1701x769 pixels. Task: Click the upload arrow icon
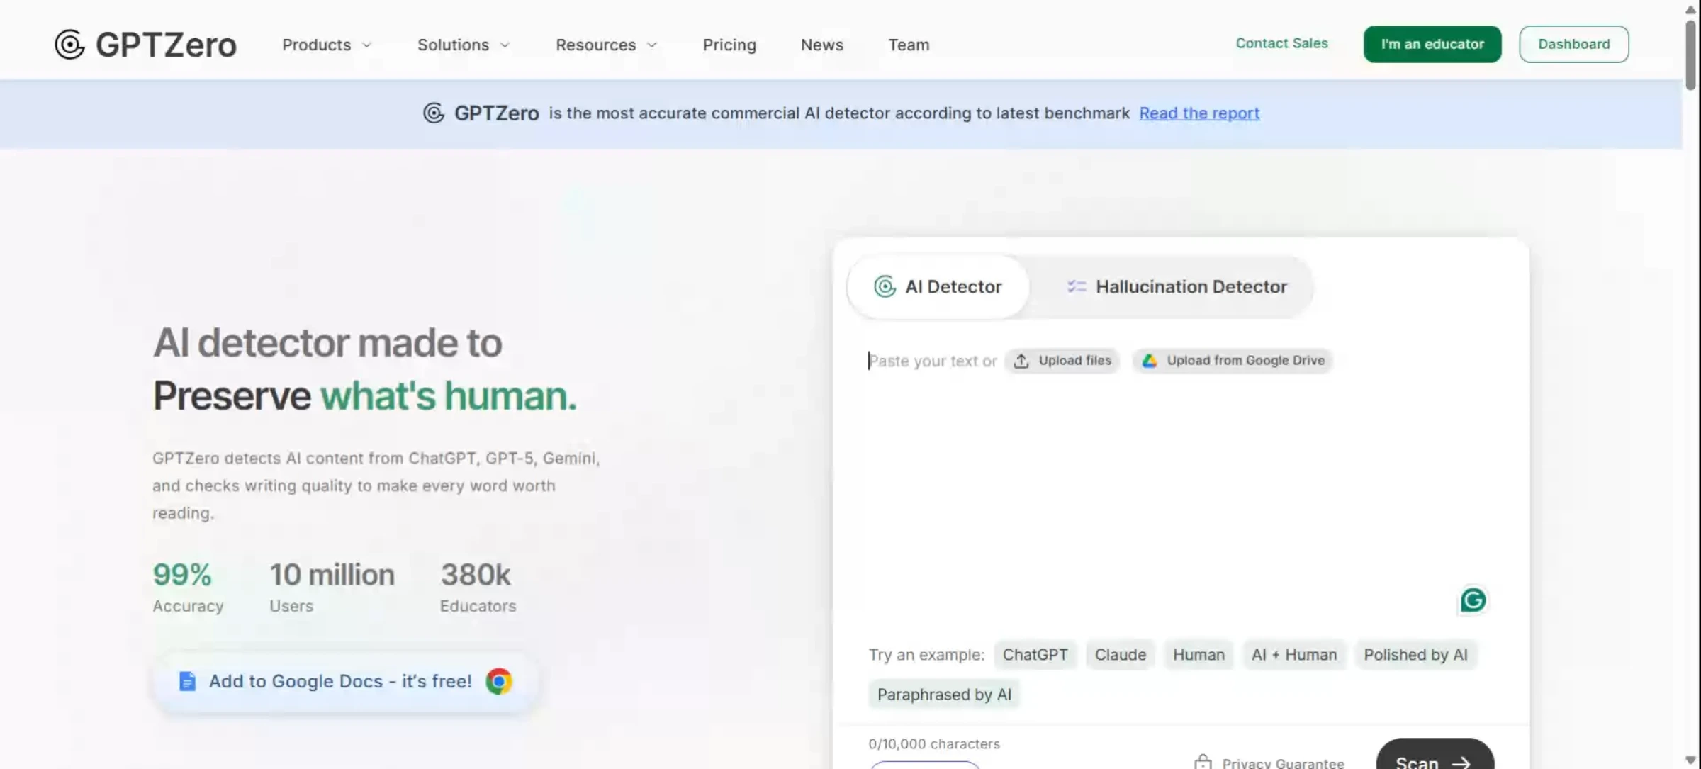(1021, 361)
